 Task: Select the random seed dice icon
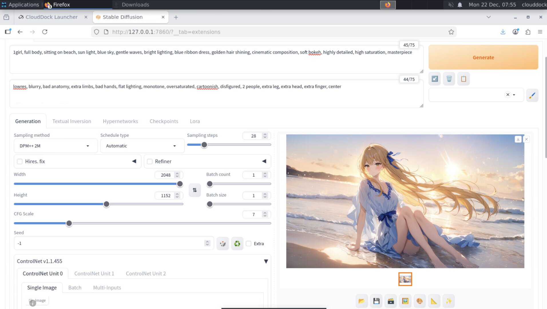(x=223, y=243)
